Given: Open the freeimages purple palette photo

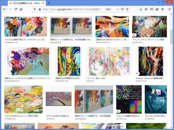Looking at the screenshot, I should coord(28,61).
